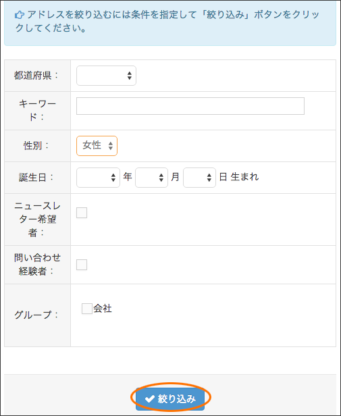The image size is (341, 416).
Task: Enable the ニュースレター希望者 checkbox
Action: [82, 213]
